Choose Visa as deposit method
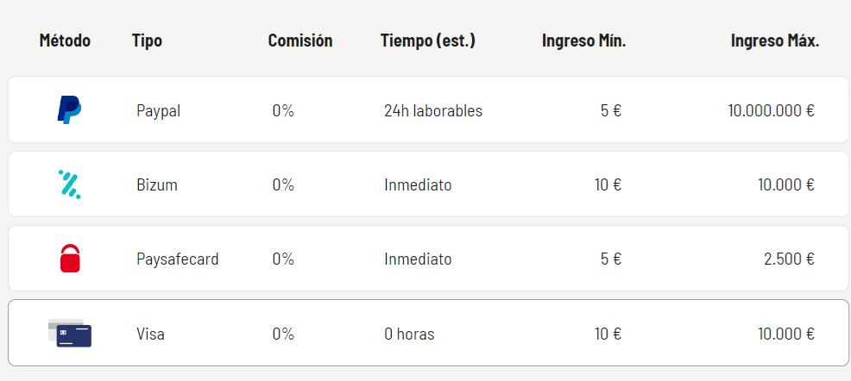Image resolution: width=851 pixels, height=381 pixels. pyautogui.click(x=149, y=334)
